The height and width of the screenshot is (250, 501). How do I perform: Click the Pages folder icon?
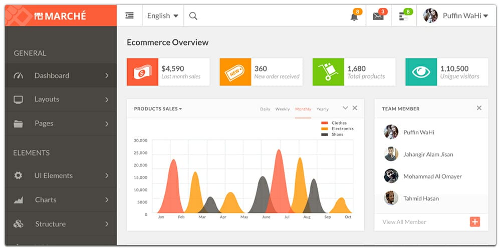18,123
